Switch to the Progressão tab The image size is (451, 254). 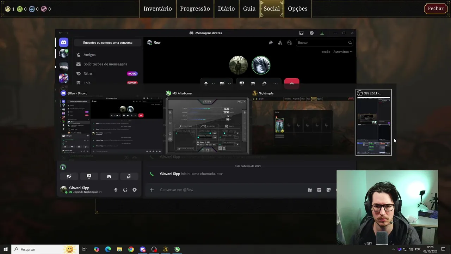click(195, 8)
